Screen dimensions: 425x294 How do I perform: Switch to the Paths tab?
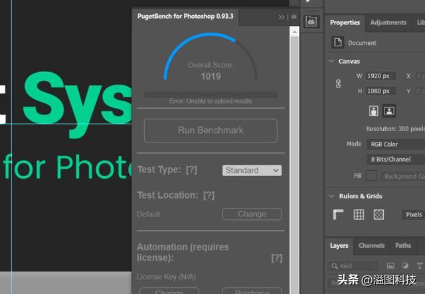pyautogui.click(x=403, y=246)
